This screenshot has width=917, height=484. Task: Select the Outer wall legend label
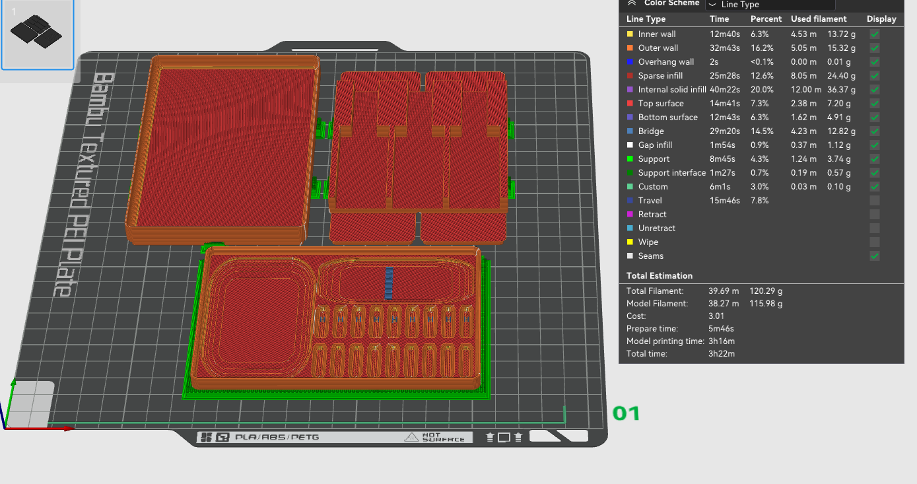click(x=658, y=48)
